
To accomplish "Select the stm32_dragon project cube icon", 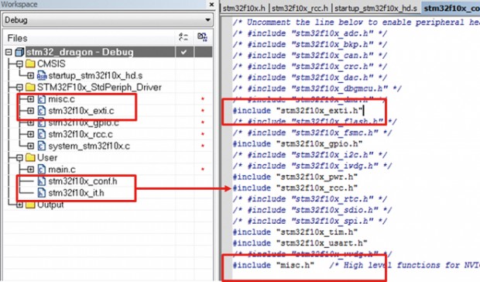I will (19, 52).
